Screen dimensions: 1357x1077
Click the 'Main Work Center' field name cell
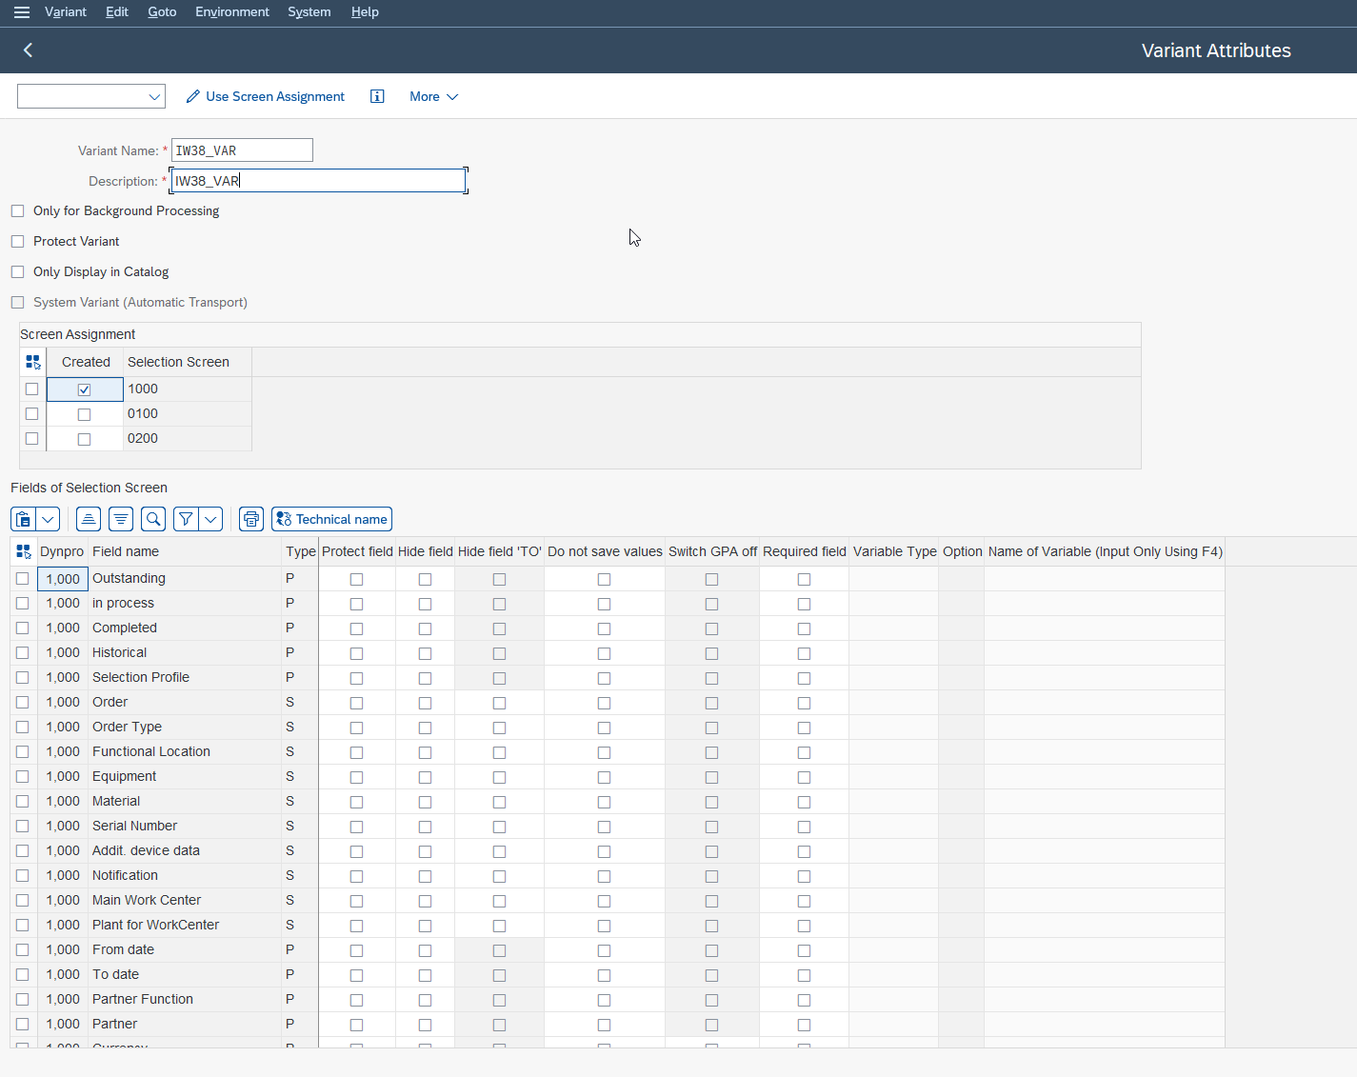click(186, 900)
